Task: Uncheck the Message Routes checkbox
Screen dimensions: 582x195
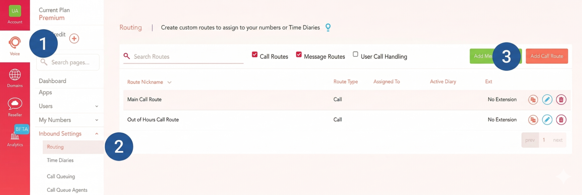Action: pyautogui.click(x=299, y=54)
